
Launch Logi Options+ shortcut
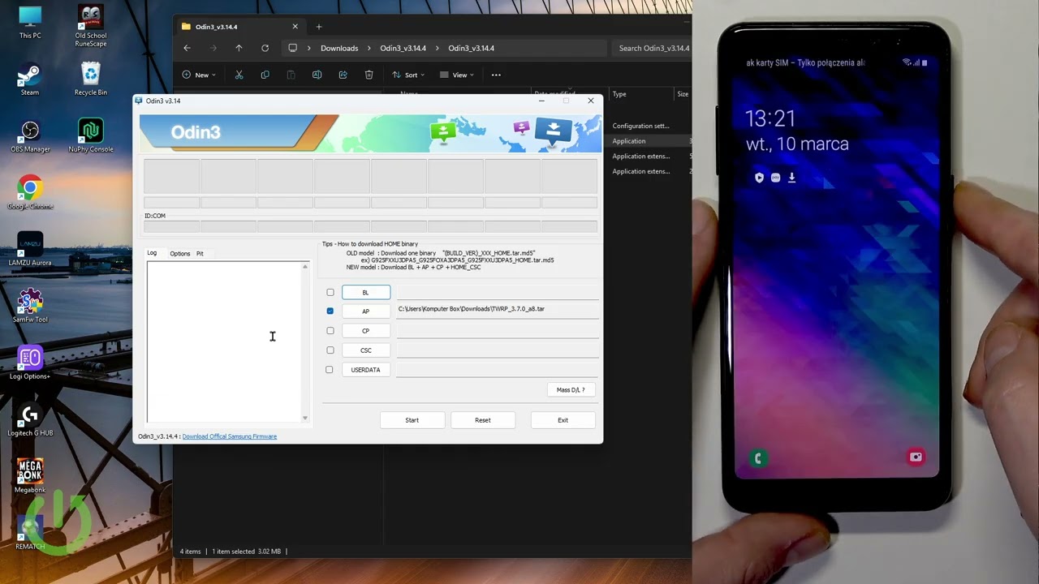pos(30,363)
